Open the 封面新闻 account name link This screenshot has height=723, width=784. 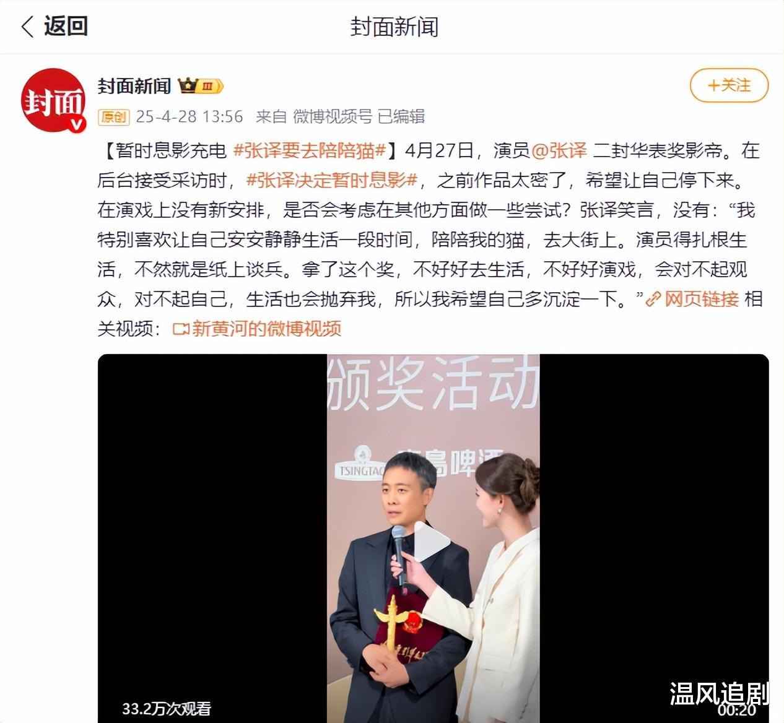tap(134, 86)
